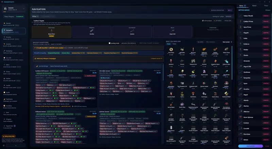272x149 pixels.
Task: Toggle the Limit to Queue checkbox
Action: [203, 21]
